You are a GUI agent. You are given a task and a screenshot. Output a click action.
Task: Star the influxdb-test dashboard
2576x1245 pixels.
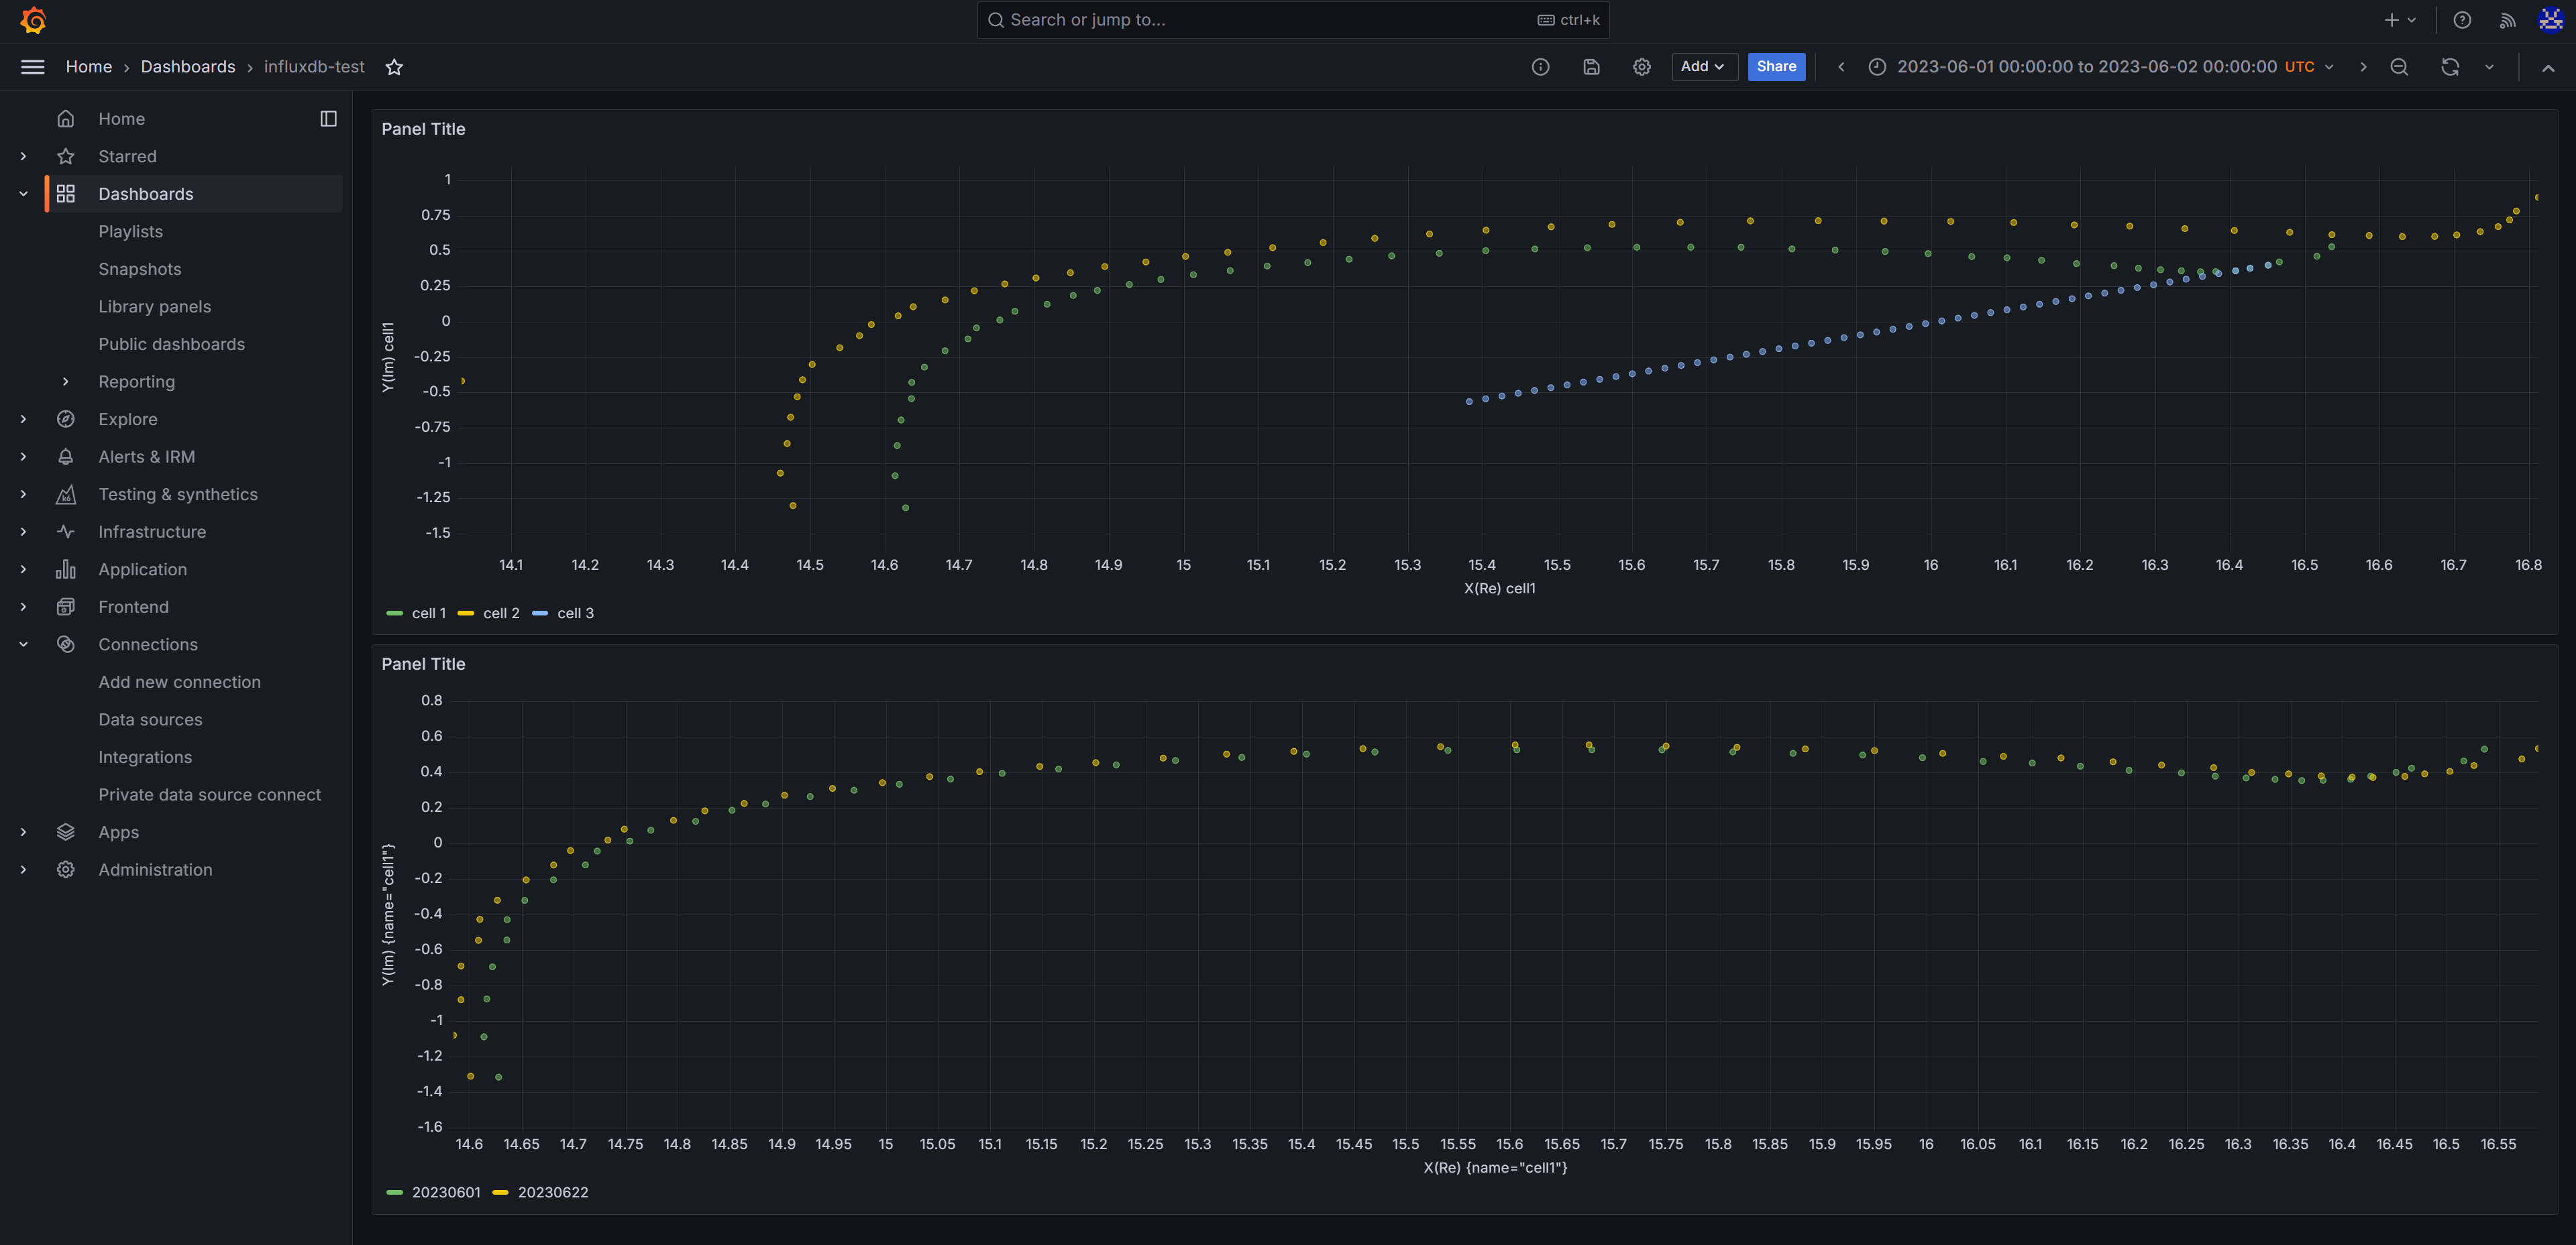point(394,67)
